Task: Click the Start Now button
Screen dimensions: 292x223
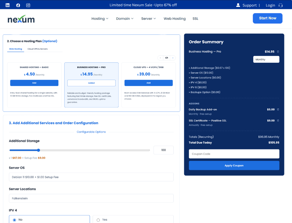Action: click(x=268, y=18)
